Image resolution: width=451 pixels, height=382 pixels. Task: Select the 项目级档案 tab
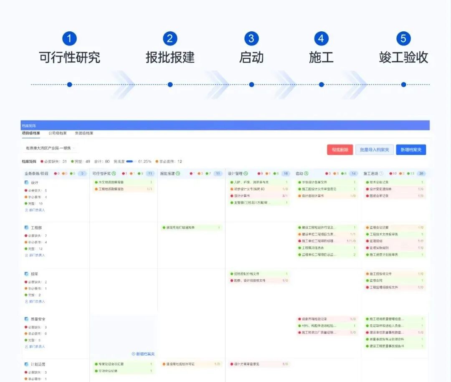click(x=31, y=133)
